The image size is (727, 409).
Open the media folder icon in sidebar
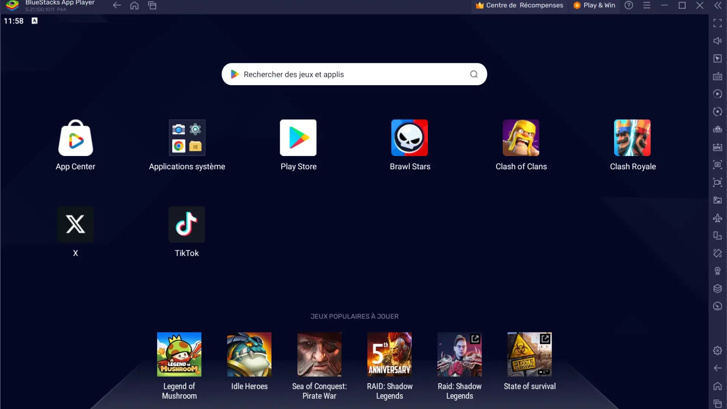(x=718, y=200)
